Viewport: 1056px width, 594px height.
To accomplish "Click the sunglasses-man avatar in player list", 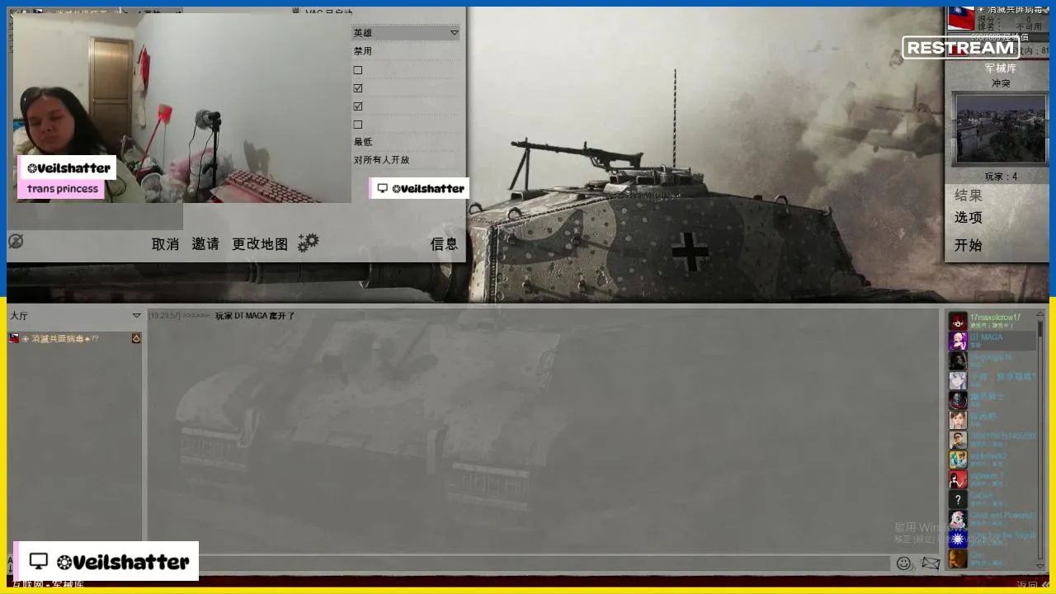I will pyautogui.click(x=957, y=440).
